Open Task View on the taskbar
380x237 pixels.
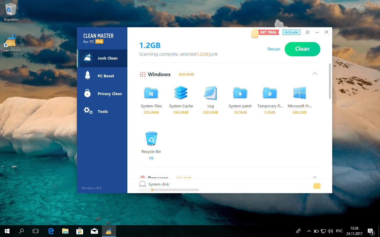36,231
